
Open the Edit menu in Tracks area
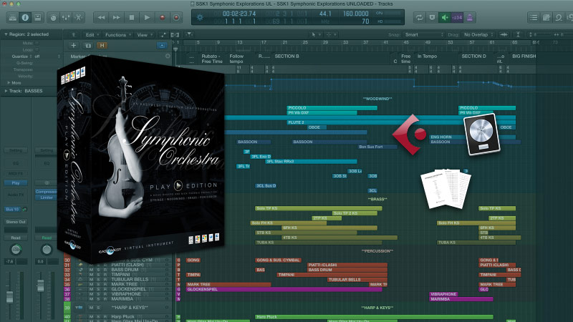point(92,34)
